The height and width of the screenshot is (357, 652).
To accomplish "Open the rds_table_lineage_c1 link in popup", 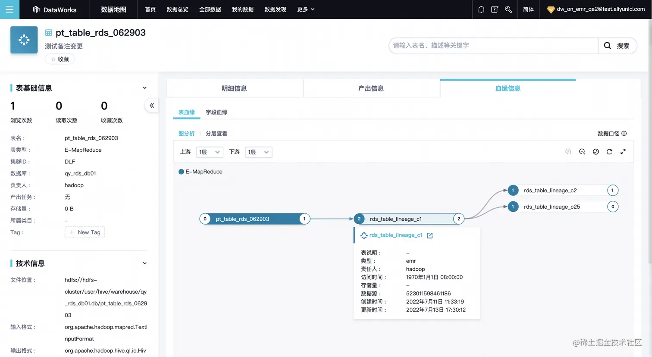I will tap(396, 235).
